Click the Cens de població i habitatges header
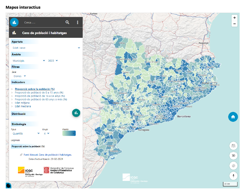Screen dimensions: 248x194 click(x=45, y=33)
